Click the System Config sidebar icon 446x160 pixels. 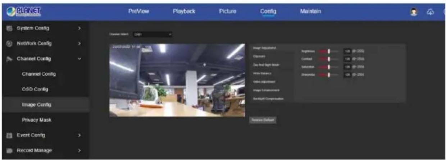[x=9, y=28]
